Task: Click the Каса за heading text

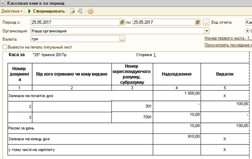Action: tap(16, 55)
